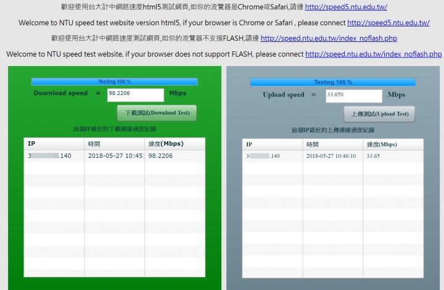
Task: Click the Mbps unit beside the download speed field
Action: pos(178,93)
